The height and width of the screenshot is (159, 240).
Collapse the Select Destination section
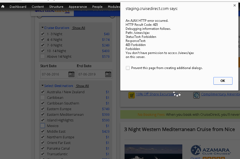pos(57,86)
